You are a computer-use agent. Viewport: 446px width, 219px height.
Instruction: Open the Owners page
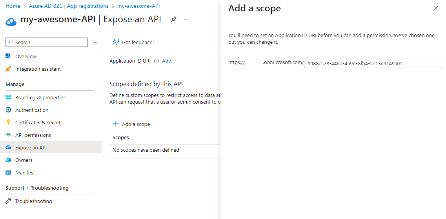[x=24, y=160]
